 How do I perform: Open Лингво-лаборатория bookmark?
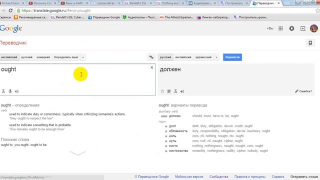(x=213, y=17)
